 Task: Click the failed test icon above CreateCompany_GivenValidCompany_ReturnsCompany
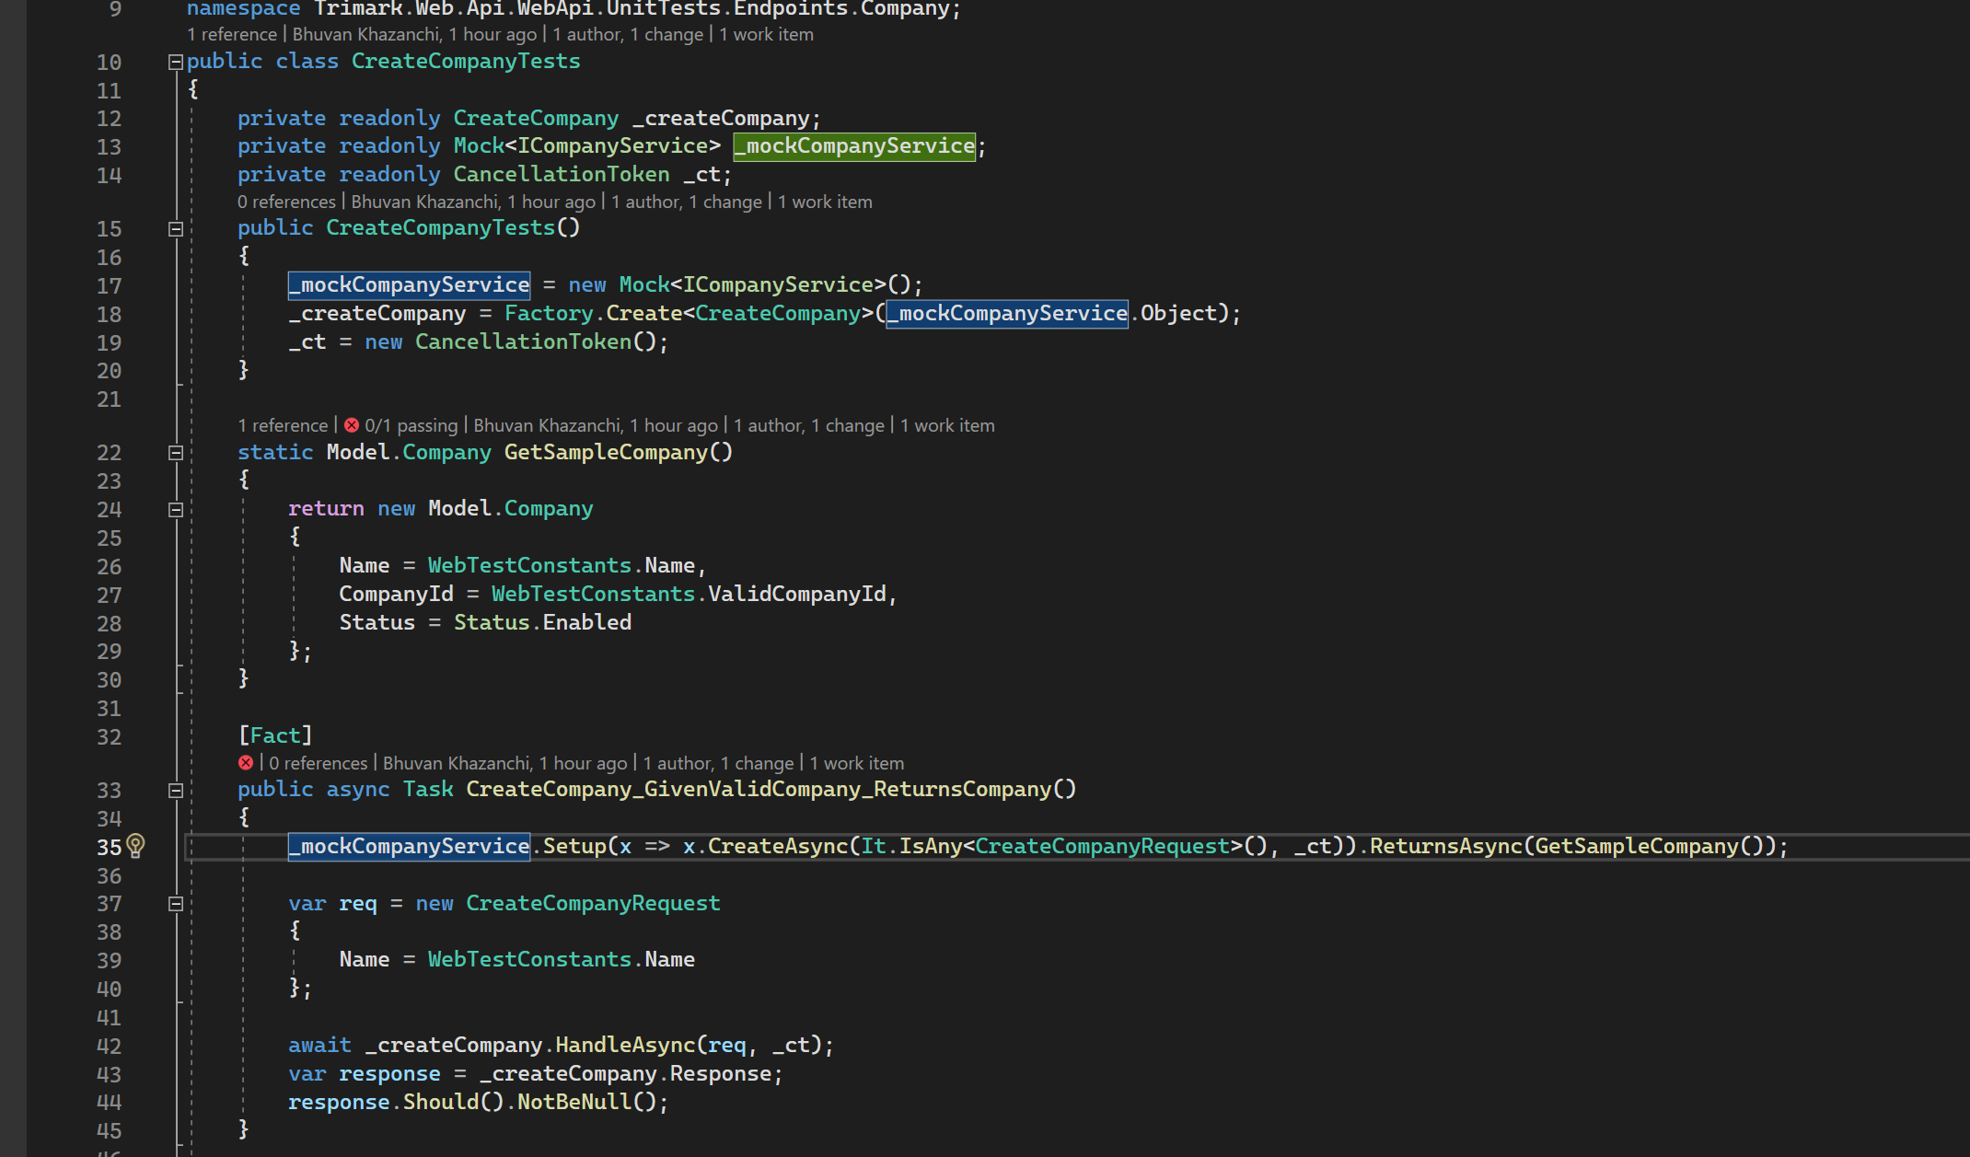[246, 763]
